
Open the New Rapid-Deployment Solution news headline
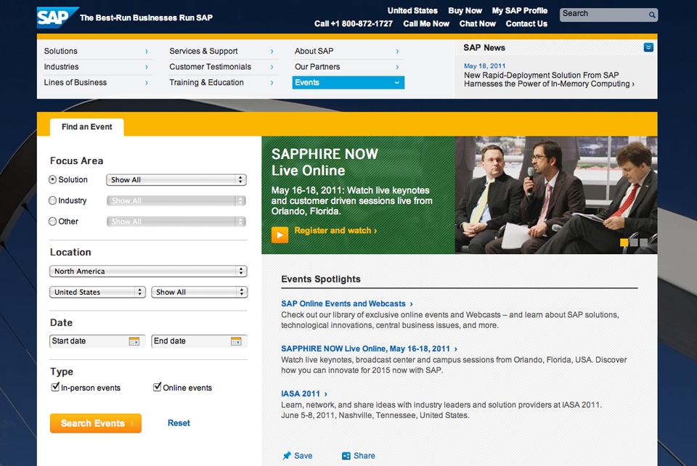point(549,80)
